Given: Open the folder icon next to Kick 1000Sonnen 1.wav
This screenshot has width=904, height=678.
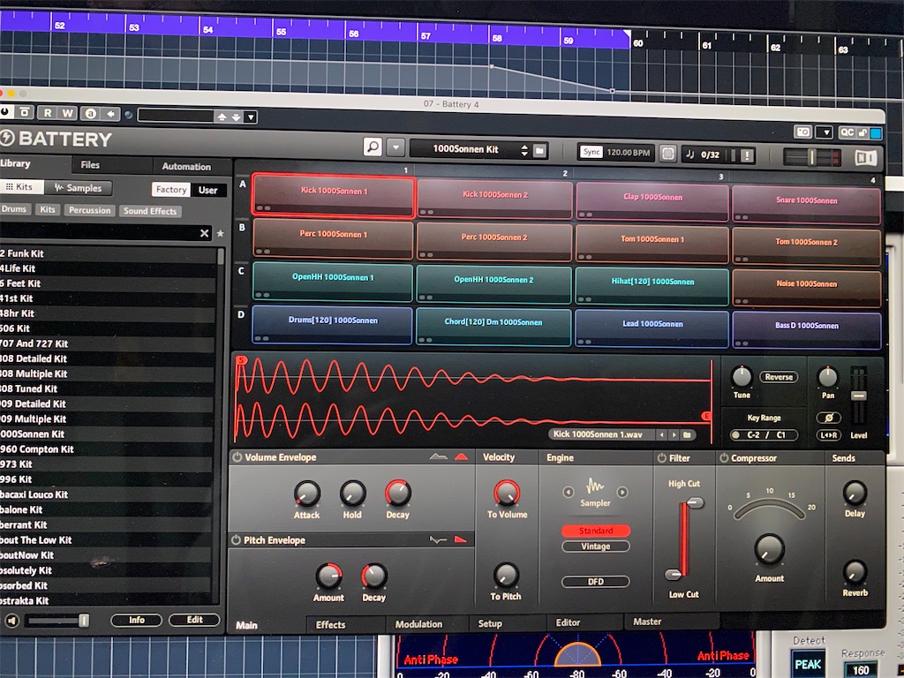Looking at the screenshot, I should coord(688,434).
